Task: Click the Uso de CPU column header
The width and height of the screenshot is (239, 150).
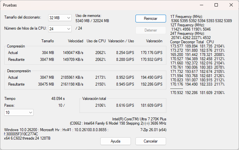Action: click(x=96, y=41)
